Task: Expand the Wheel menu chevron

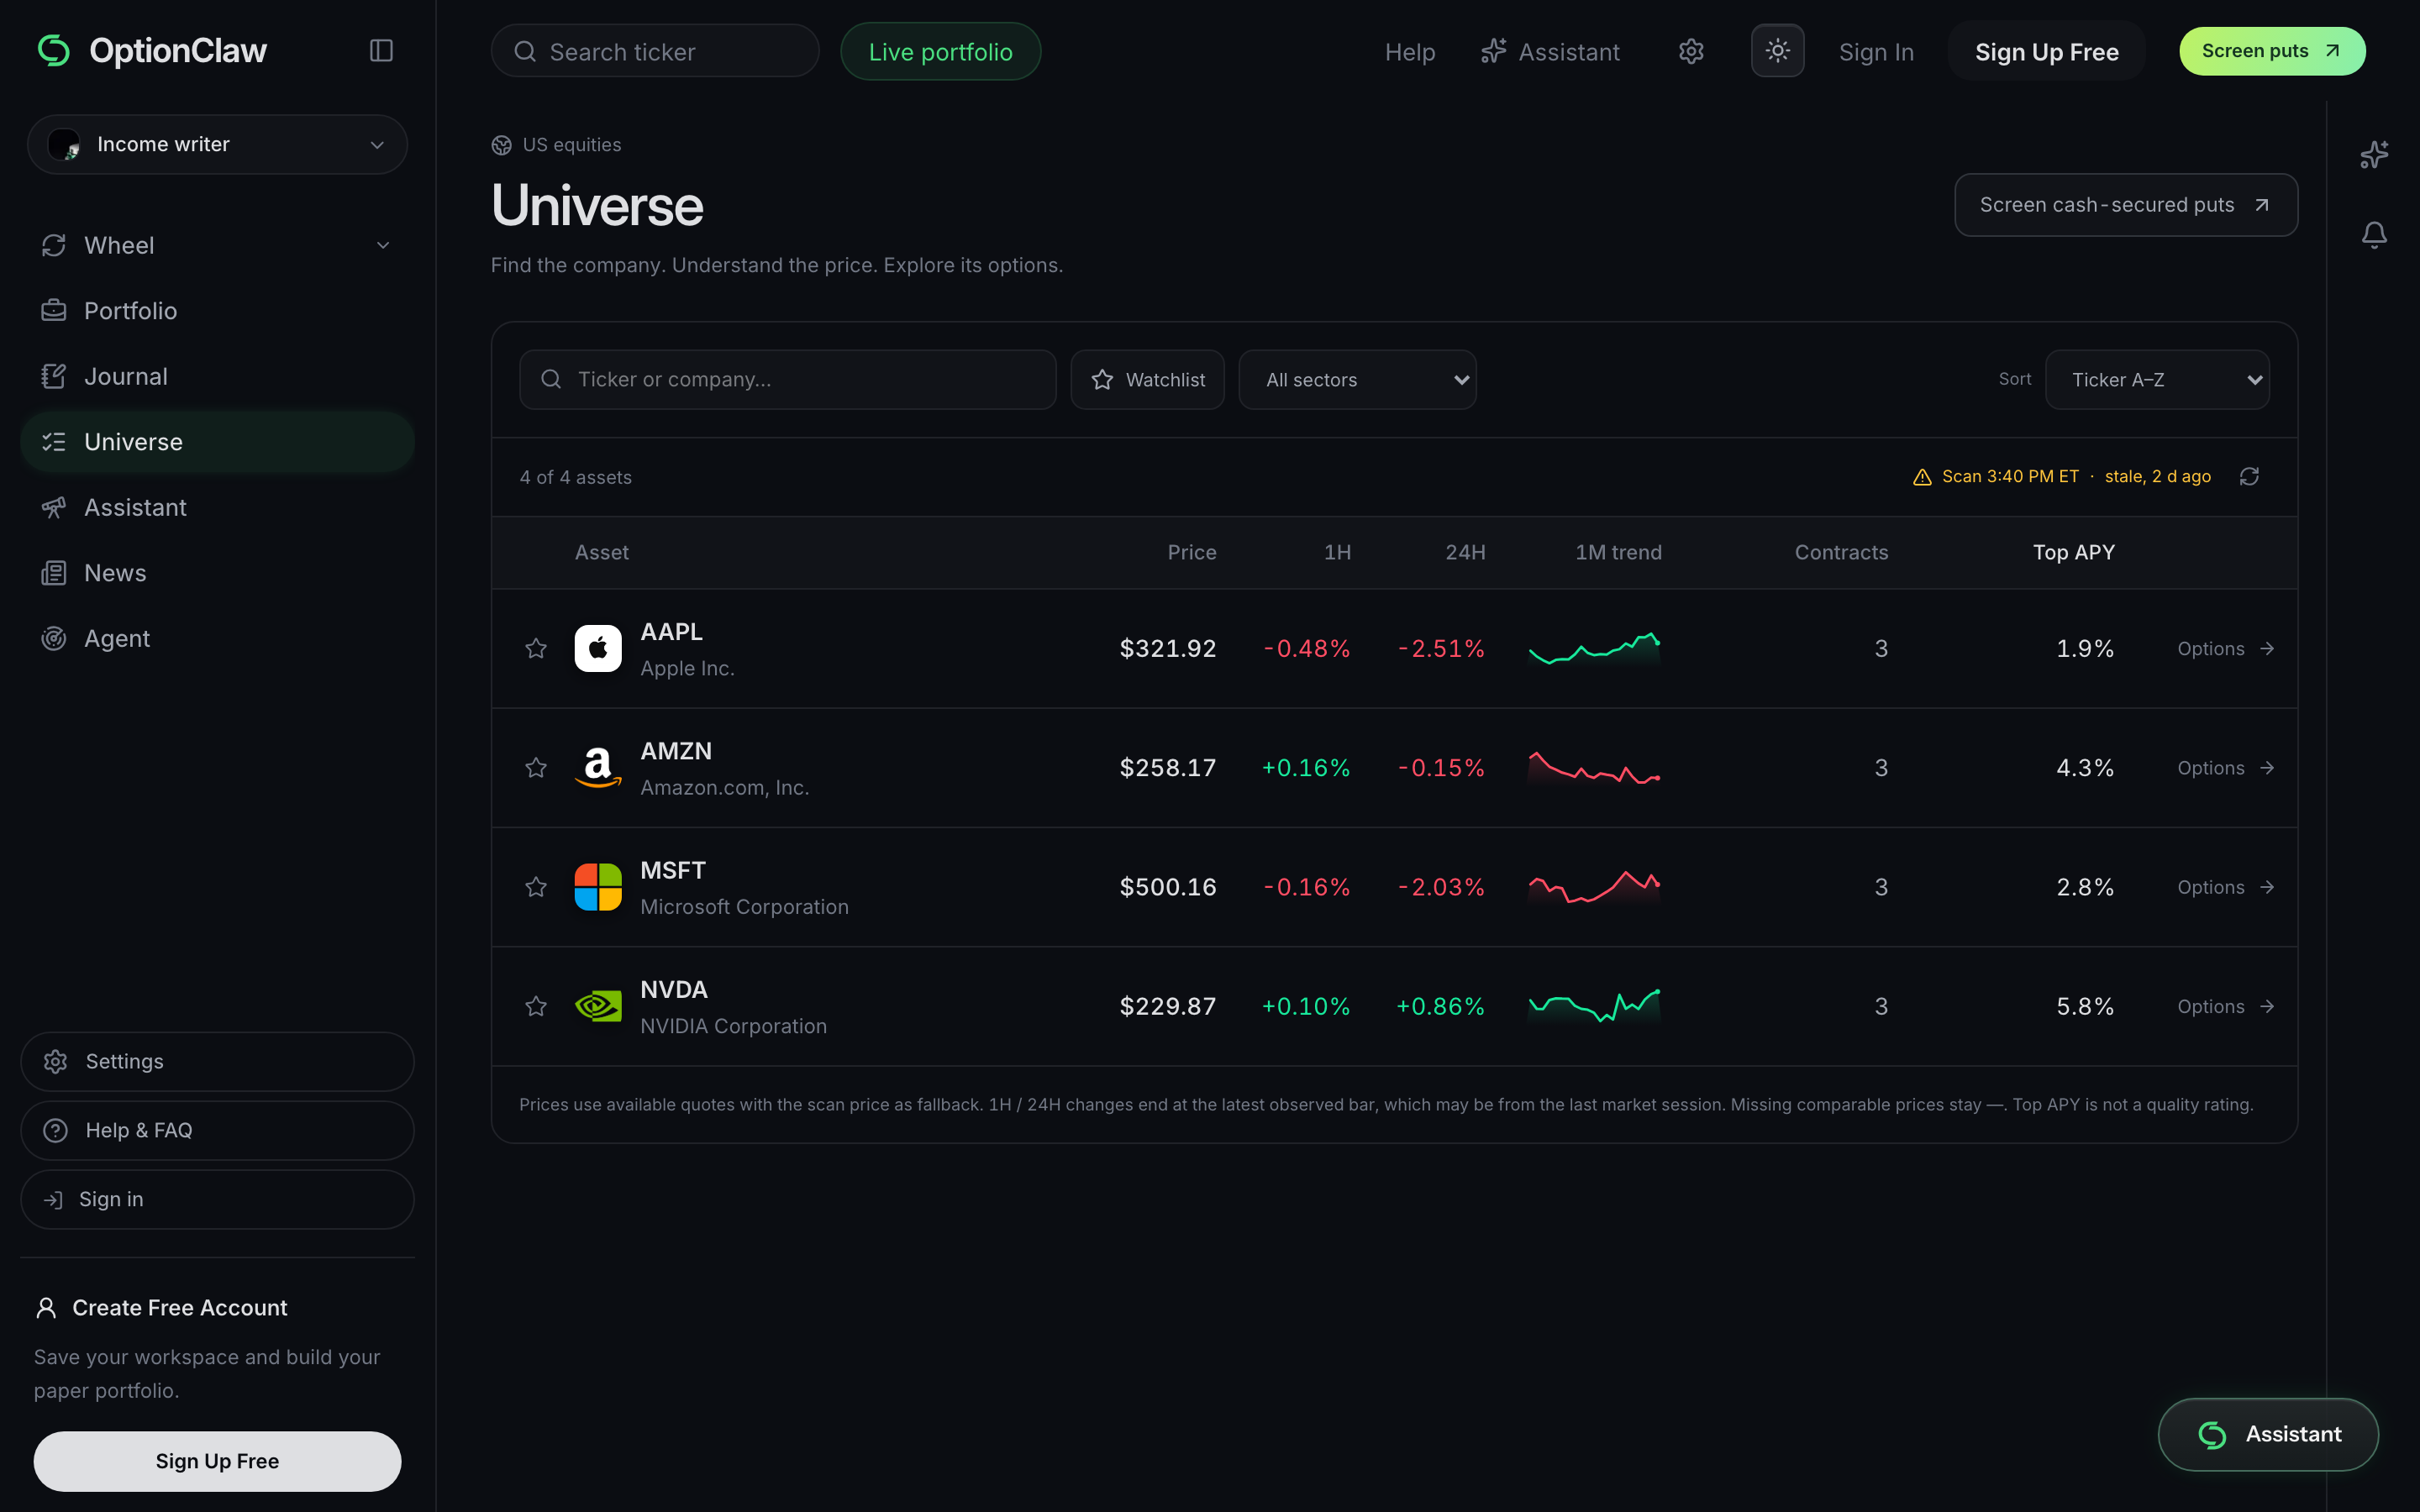Action: click(x=382, y=245)
